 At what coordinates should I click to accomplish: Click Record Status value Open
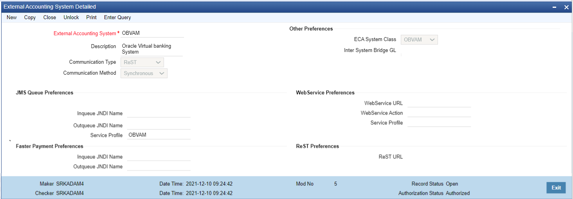[452, 184]
